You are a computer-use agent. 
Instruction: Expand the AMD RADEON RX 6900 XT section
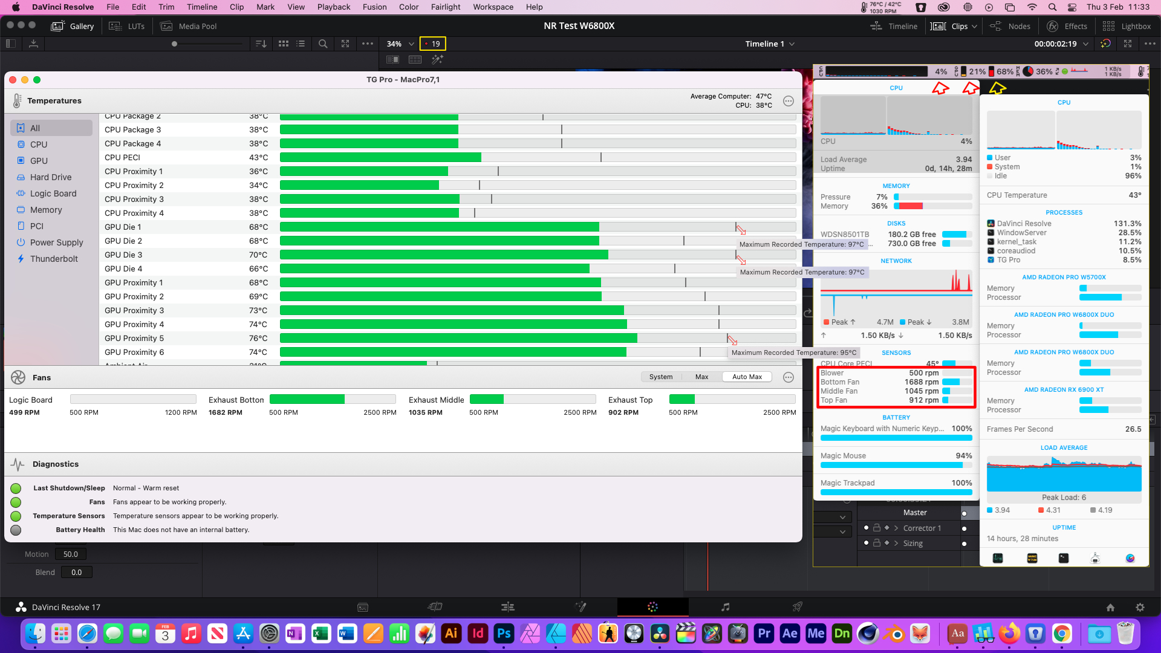[1064, 390]
